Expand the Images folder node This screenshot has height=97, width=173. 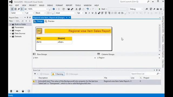[x=10, y=30]
